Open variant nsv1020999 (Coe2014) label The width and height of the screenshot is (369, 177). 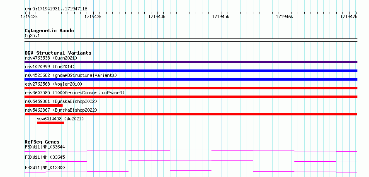pyautogui.click(x=50, y=67)
